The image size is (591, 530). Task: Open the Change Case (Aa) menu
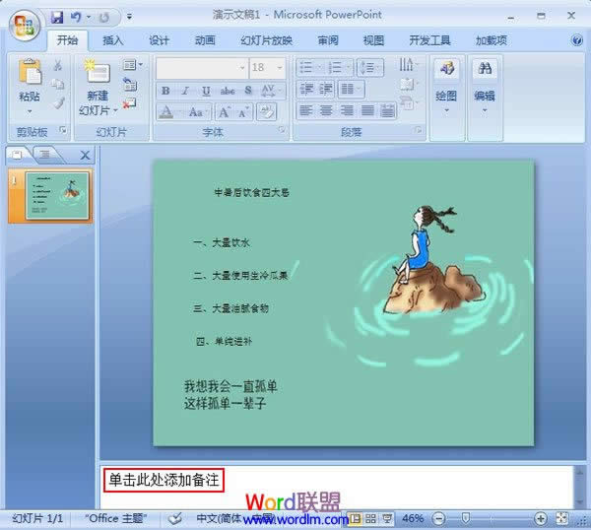pyautogui.click(x=198, y=112)
